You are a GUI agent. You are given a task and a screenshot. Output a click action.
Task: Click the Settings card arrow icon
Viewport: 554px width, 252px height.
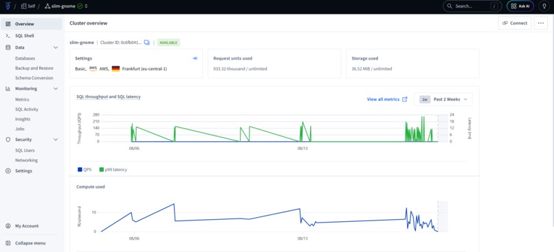tap(195, 58)
